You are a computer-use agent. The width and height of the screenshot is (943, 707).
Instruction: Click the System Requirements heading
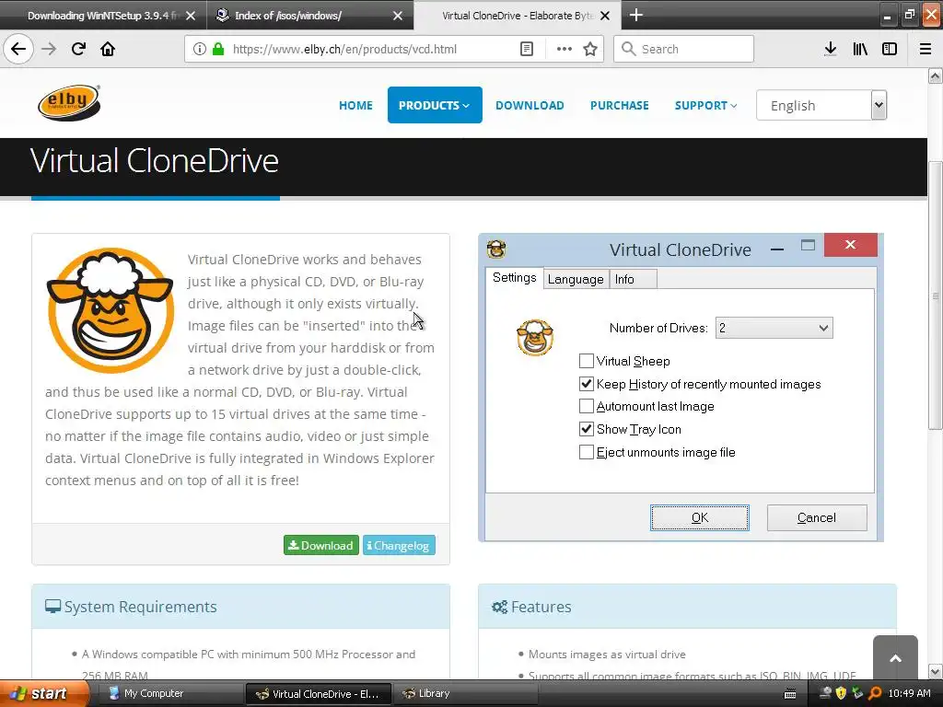(140, 607)
